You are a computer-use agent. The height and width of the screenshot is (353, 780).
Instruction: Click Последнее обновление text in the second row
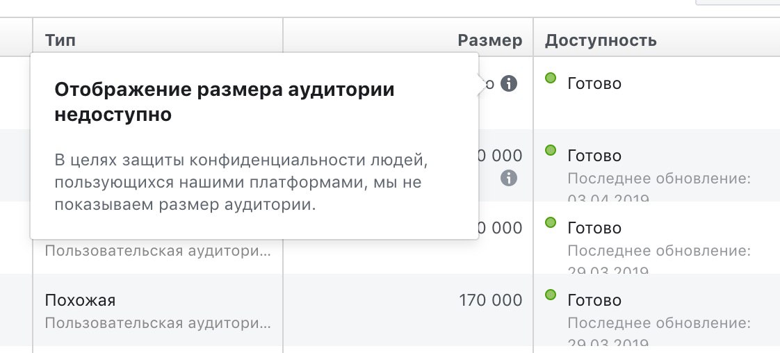click(659, 179)
